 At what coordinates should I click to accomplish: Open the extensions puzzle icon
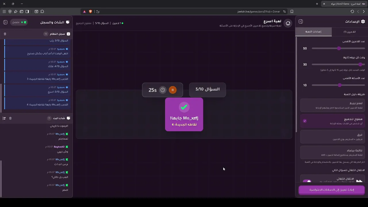coord(42,11)
